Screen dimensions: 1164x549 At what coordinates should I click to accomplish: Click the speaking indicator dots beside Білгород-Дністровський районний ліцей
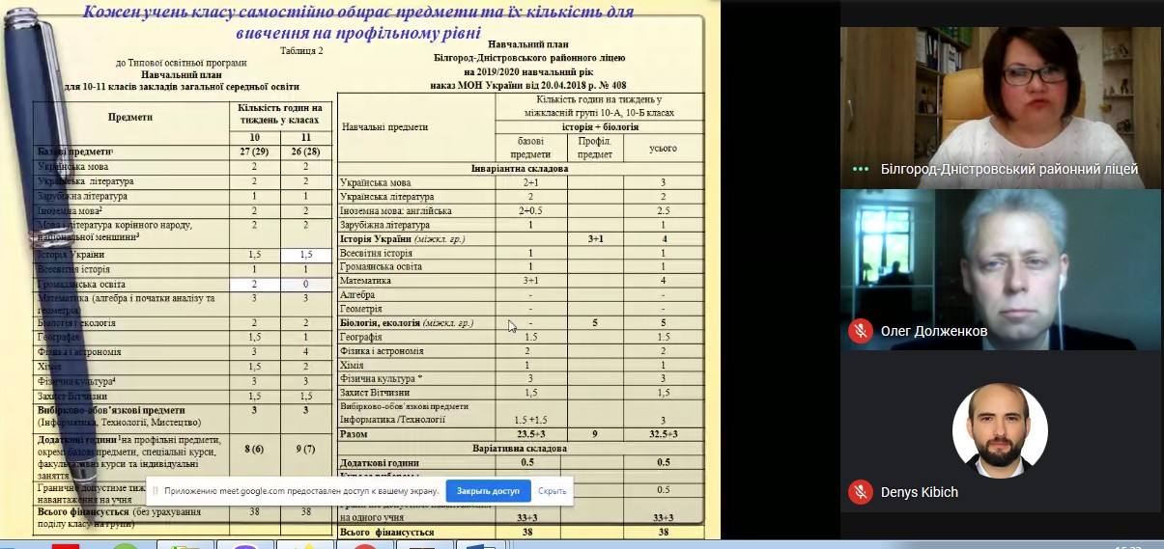[861, 169]
